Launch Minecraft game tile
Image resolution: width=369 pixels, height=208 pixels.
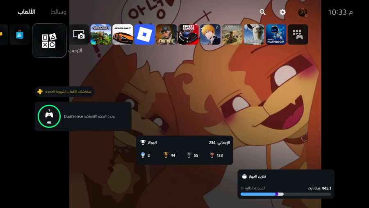point(101,35)
